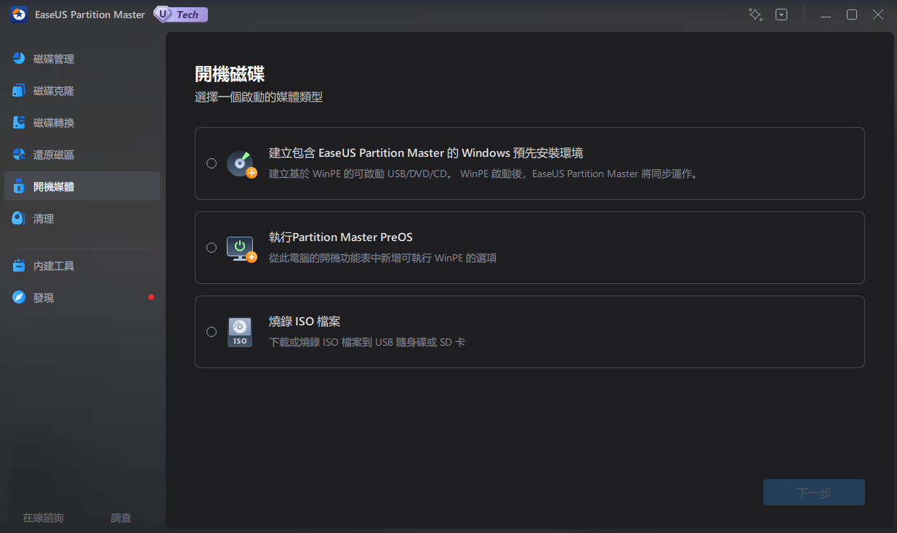Open 磁碟管理 in the sidebar
The image size is (897, 533).
[82, 59]
